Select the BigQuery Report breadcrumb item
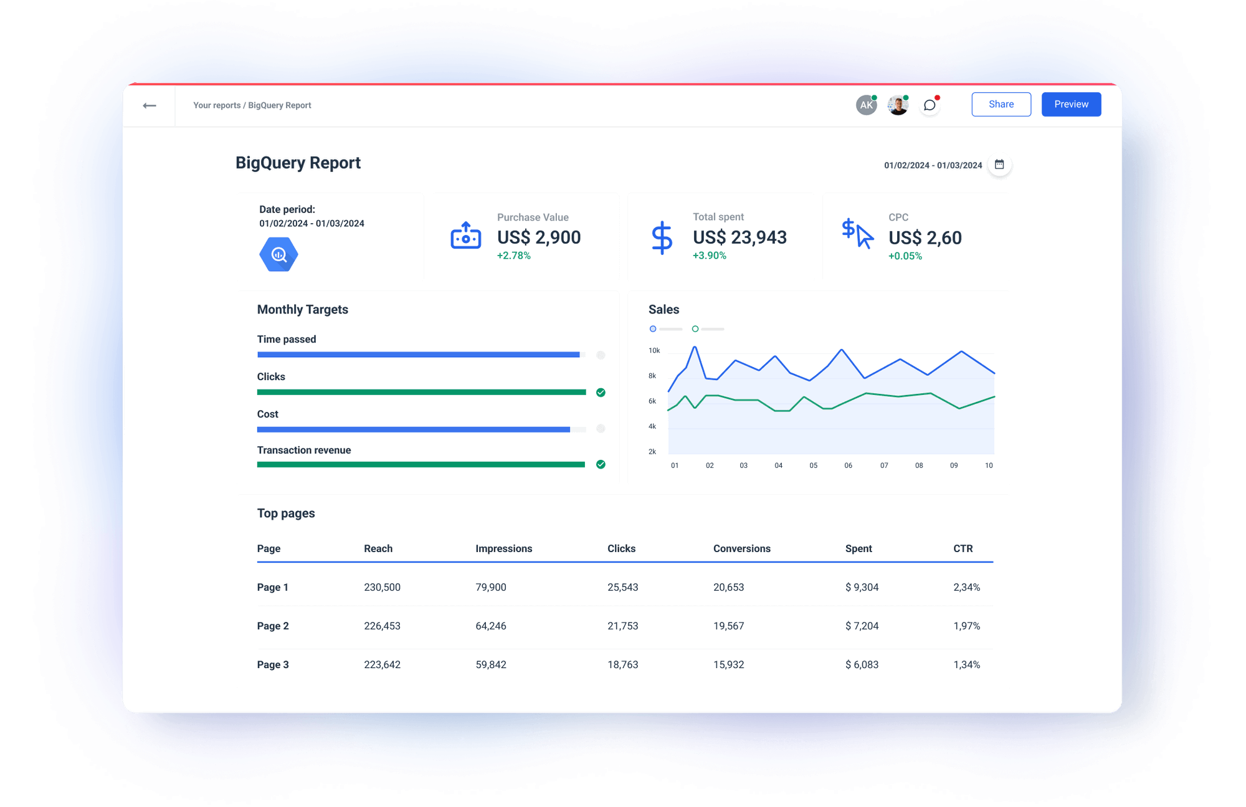Viewport: 1246px width, 807px height. click(280, 105)
